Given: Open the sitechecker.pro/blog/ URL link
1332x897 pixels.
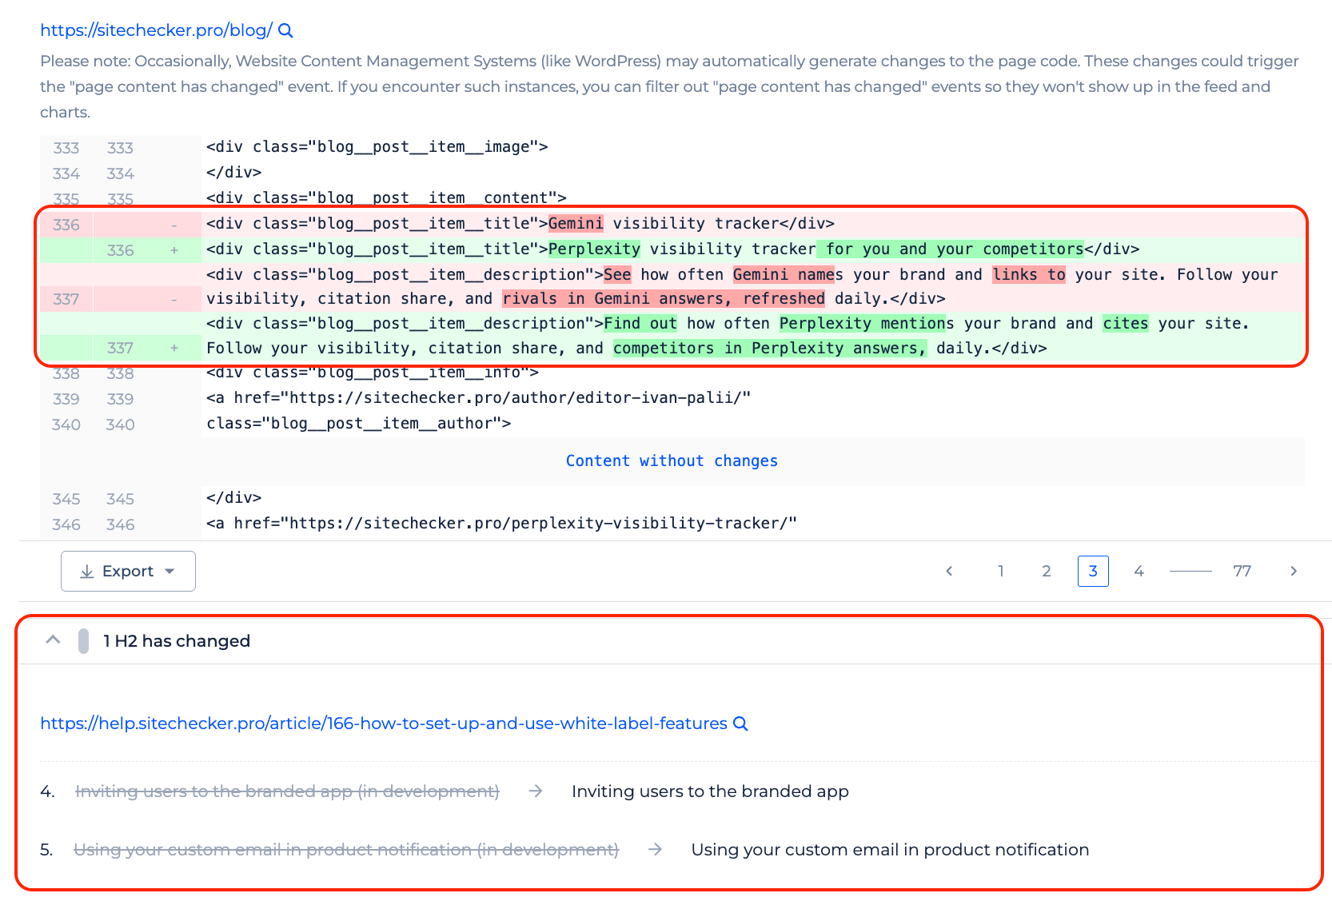Looking at the screenshot, I should point(156,30).
